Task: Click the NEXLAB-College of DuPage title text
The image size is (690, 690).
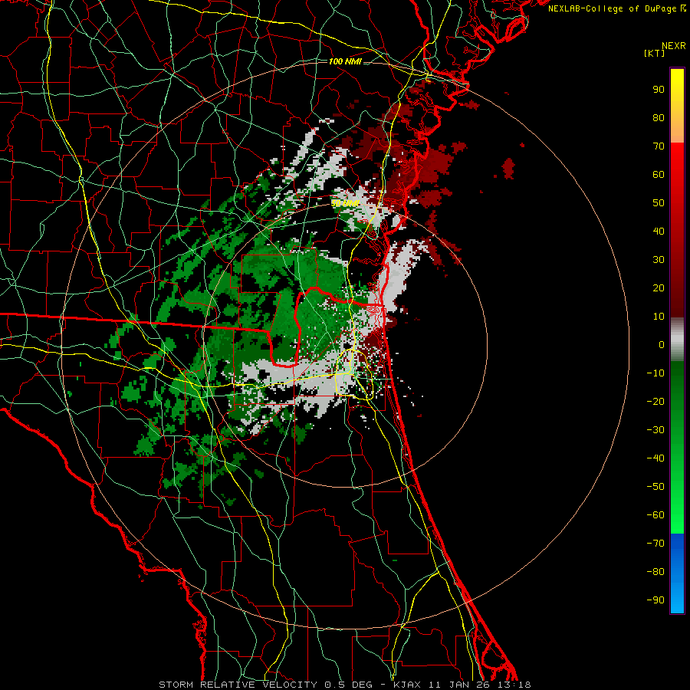Action: click(613, 8)
